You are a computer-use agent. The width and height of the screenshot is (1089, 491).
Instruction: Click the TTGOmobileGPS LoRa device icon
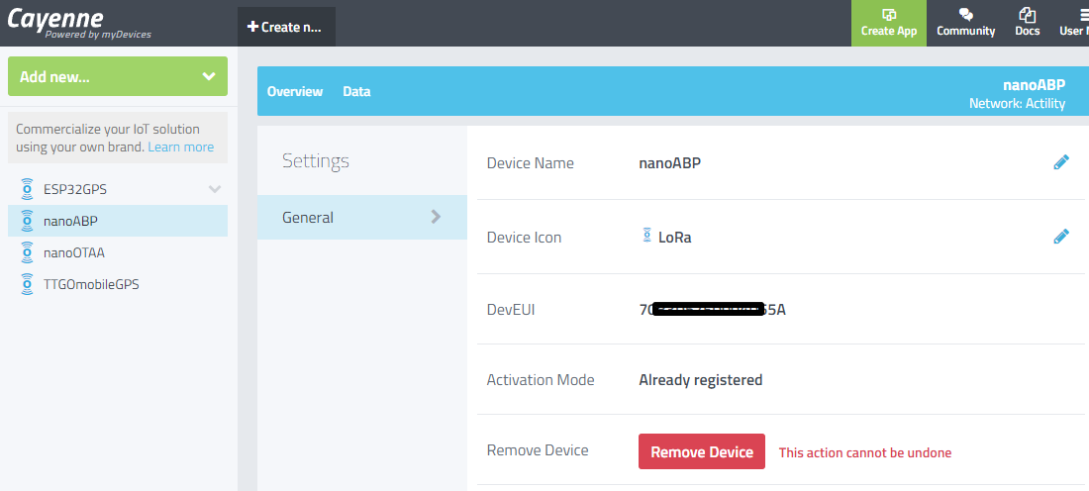tap(27, 285)
